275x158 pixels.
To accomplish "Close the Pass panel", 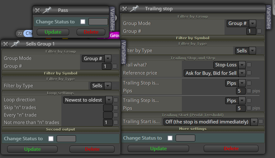I will [x=37, y=10].
